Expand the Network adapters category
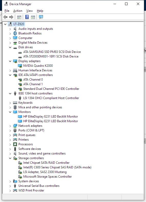This screenshot has width=146, height=202. pyautogui.click(x=10, y=126)
